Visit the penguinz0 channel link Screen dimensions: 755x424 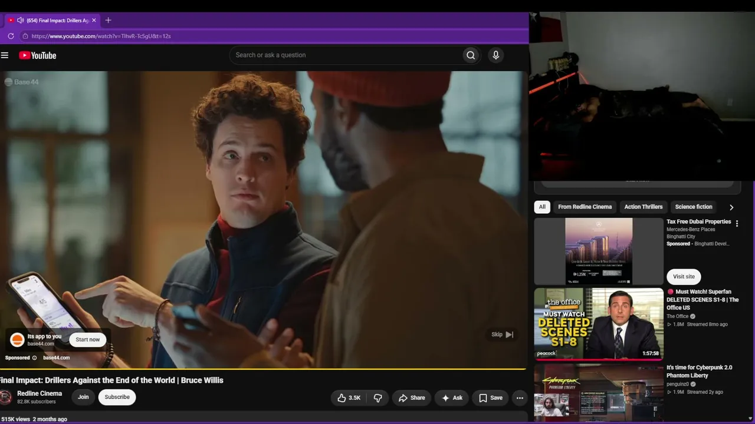pos(677,385)
